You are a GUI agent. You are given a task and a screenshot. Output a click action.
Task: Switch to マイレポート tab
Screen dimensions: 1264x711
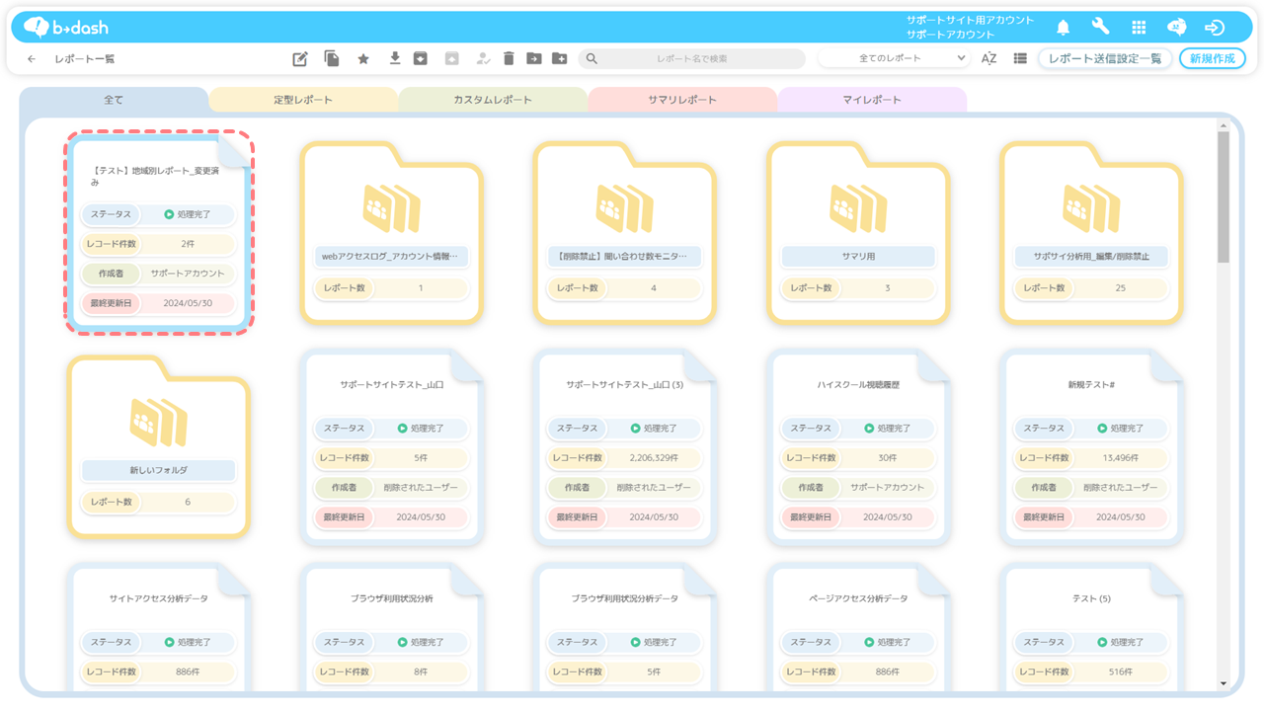coord(872,100)
